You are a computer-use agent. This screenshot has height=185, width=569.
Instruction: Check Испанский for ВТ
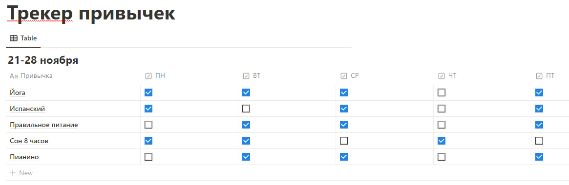pos(246,109)
